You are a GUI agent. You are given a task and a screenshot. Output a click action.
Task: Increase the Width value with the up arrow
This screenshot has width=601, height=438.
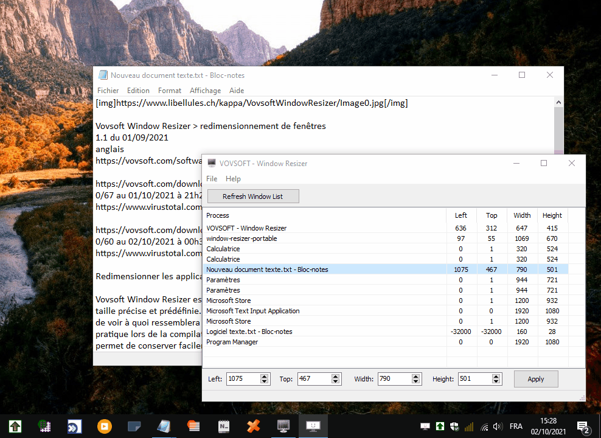[x=416, y=377]
